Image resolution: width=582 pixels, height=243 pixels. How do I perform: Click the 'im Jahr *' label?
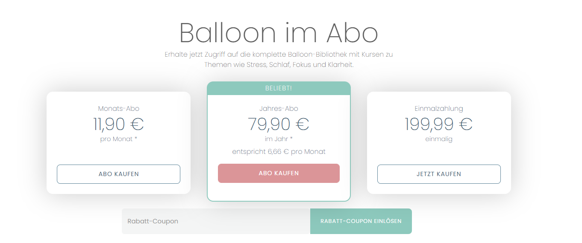[279, 139]
